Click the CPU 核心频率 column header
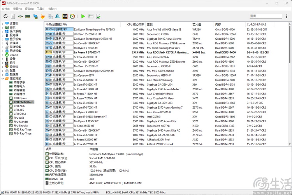This screenshot has width=292, height=195. point(135,24)
